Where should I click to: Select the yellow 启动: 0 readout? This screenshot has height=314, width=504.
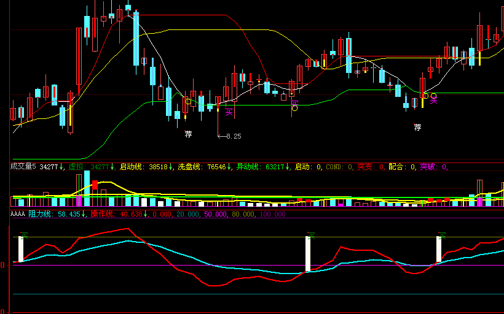[309, 167]
